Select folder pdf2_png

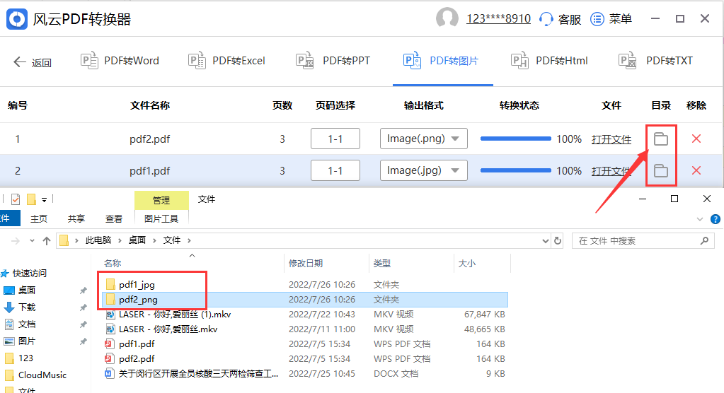305,300
